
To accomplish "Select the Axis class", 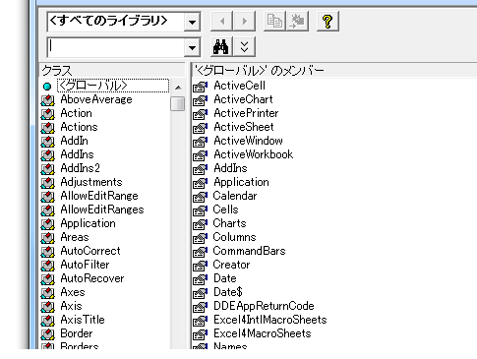I will click(71, 306).
